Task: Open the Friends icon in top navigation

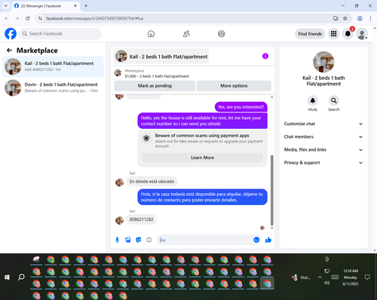Action: 186,34
